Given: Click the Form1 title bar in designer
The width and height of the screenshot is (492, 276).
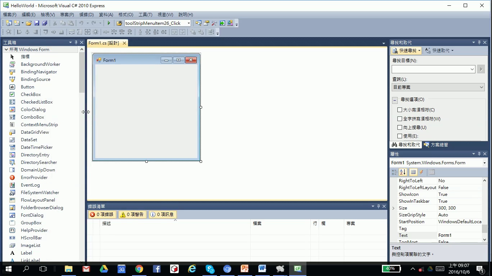Looking at the screenshot, I should click(146, 60).
